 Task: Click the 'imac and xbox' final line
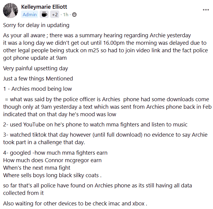click(75, 204)
